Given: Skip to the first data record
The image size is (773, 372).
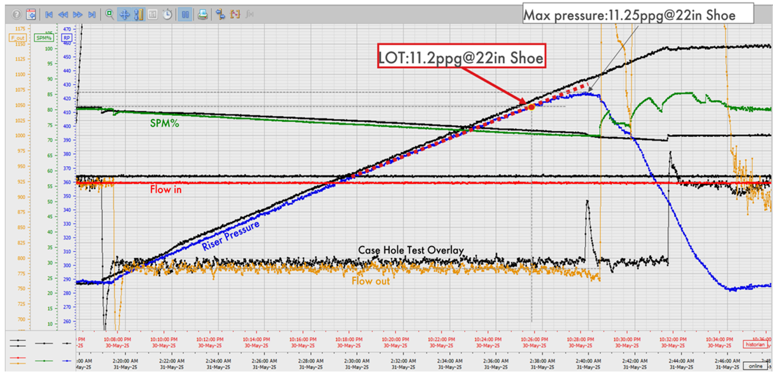Looking at the screenshot, I should click(x=49, y=15).
